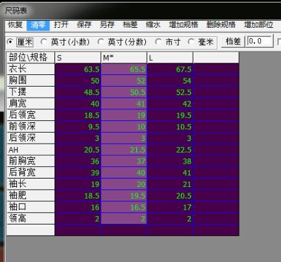Click 增加规格 to add a size
This screenshot has width=281, height=262.
click(x=184, y=25)
